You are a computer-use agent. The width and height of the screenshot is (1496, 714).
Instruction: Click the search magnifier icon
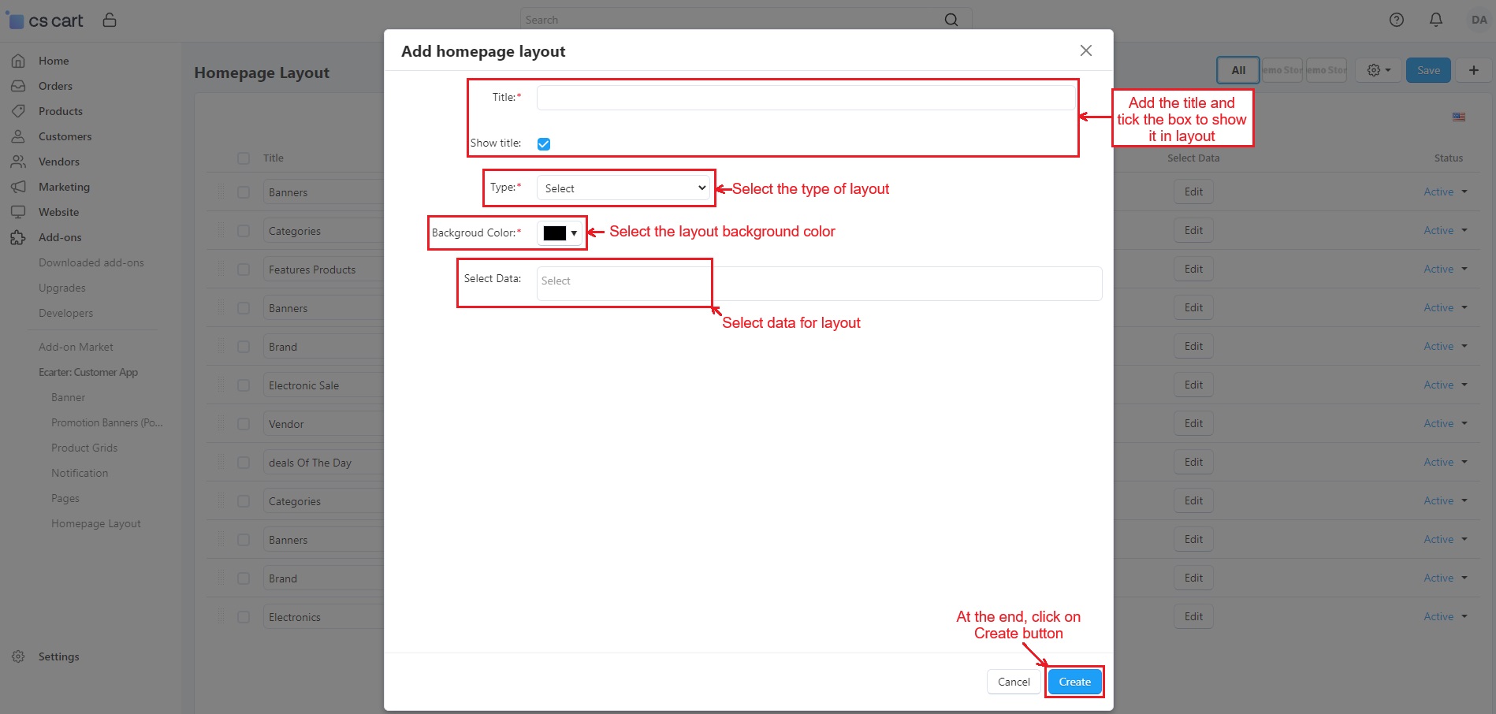(951, 20)
